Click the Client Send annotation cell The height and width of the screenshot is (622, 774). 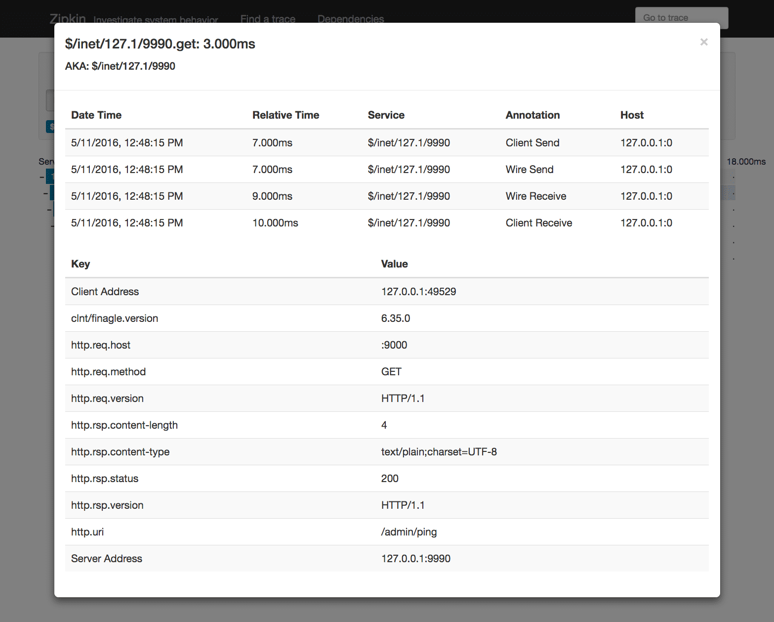(x=532, y=143)
